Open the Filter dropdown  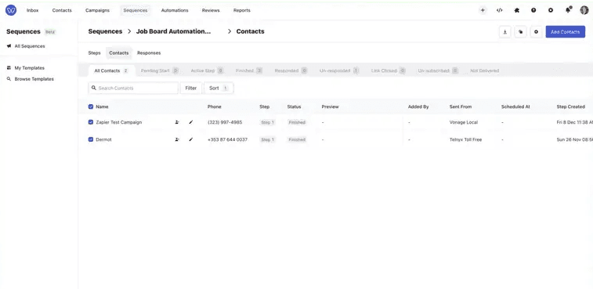click(x=191, y=88)
